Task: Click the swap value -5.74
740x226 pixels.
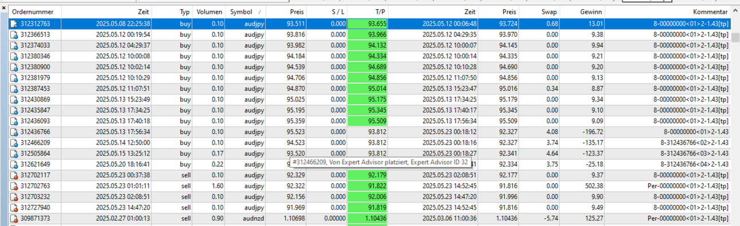Action: [x=551, y=219]
